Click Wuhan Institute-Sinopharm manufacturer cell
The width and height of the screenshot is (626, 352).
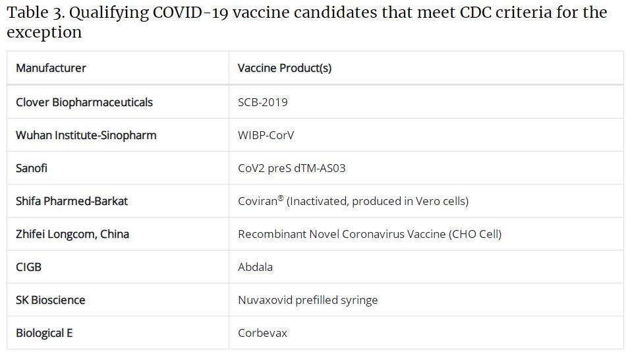coord(86,135)
